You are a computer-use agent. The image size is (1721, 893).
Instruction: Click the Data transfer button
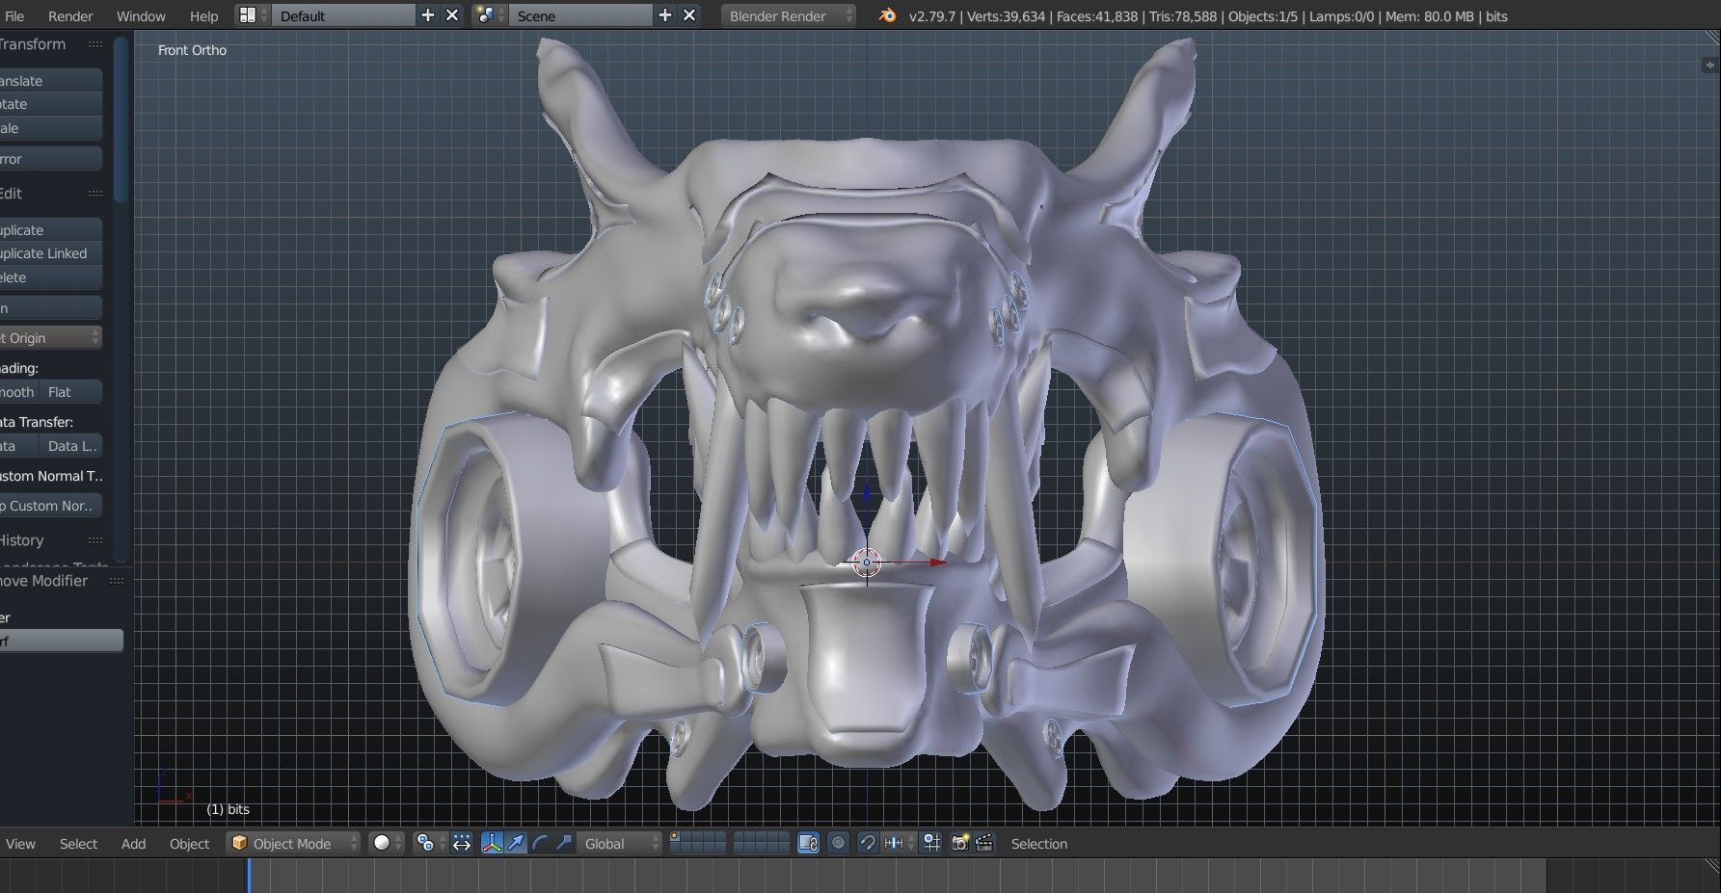[x=19, y=446]
